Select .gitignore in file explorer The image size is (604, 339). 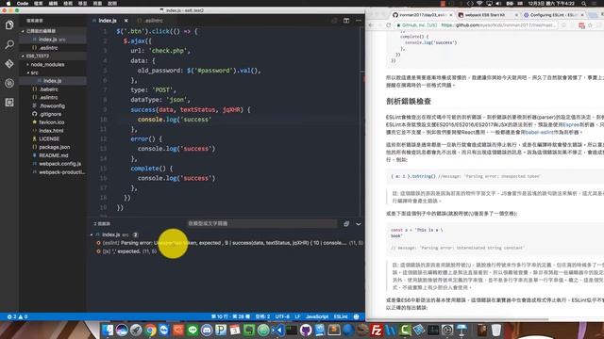click(x=53, y=114)
